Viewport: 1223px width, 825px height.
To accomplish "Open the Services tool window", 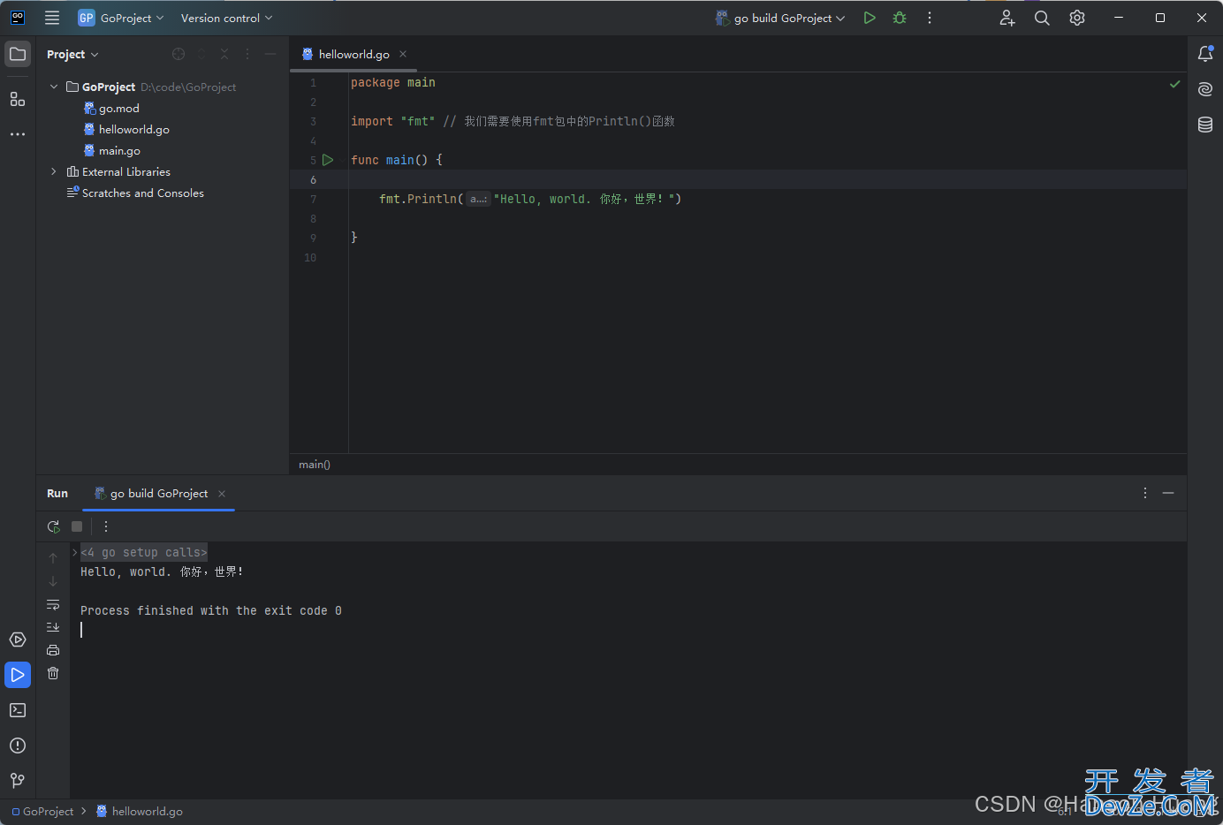I will tap(18, 640).
